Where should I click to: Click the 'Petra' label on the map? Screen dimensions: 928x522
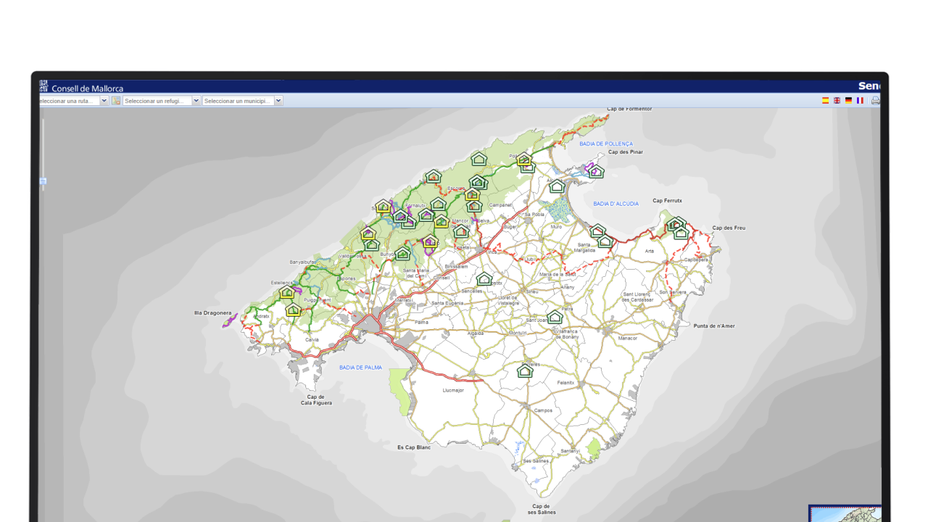point(568,309)
